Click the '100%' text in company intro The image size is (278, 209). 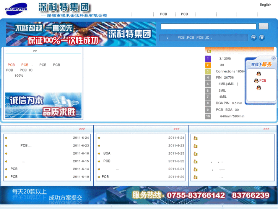pos(19,76)
